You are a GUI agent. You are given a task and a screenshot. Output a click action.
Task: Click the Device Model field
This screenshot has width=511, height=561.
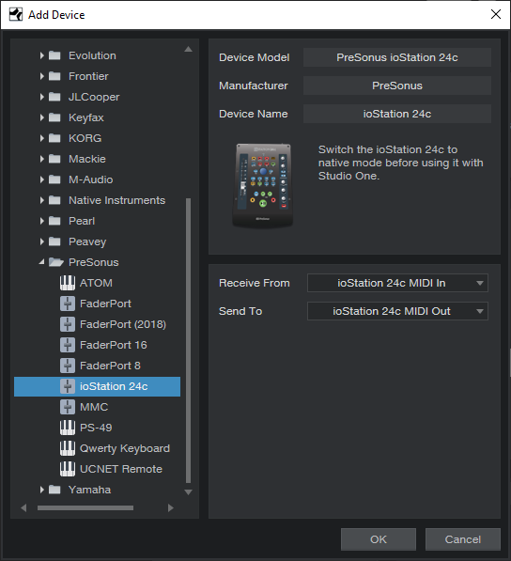(x=397, y=57)
